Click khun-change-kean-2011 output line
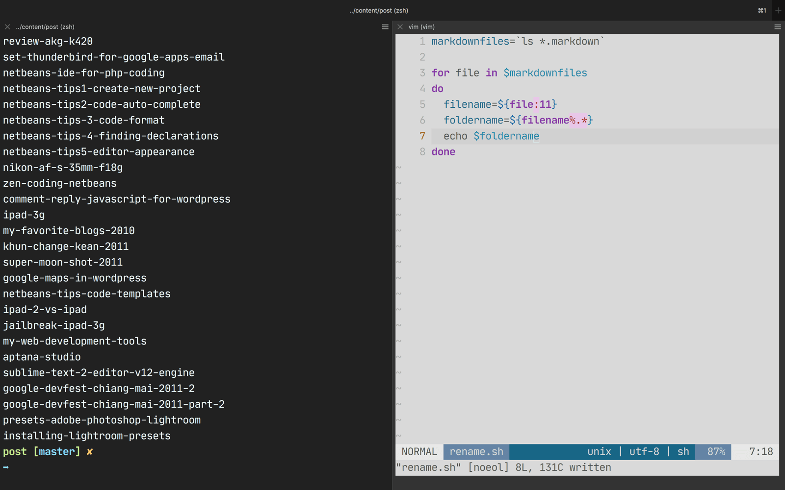Screen dimensions: 785x490 coord(66,246)
